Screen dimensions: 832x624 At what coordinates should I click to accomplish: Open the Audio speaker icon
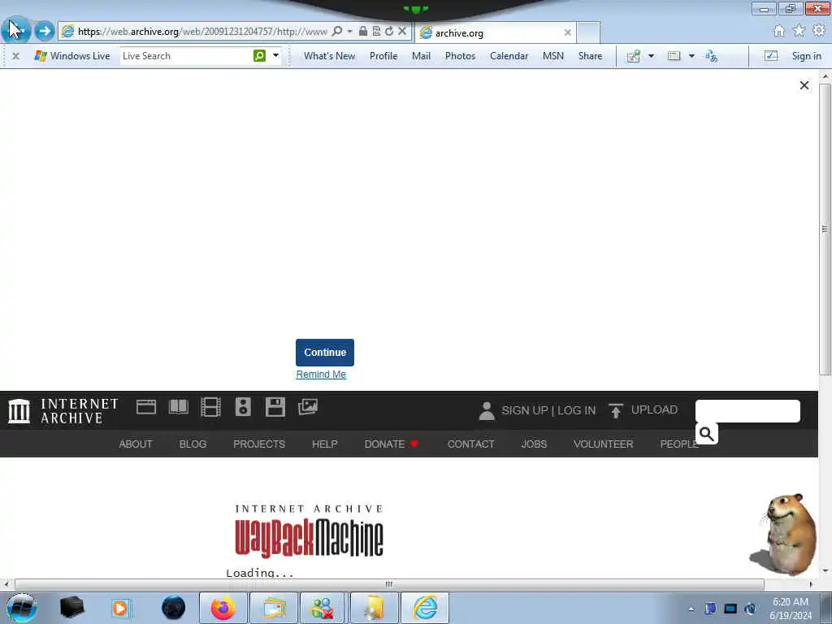(x=243, y=407)
